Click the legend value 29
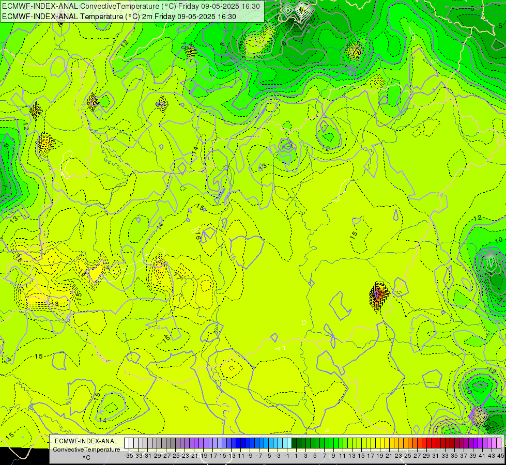The image size is (506, 465). (x=426, y=456)
